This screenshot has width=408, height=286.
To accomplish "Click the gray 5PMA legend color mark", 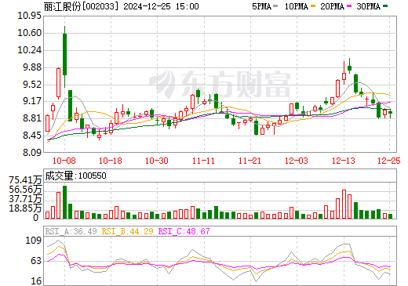I will pyautogui.click(x=275, y=6).
